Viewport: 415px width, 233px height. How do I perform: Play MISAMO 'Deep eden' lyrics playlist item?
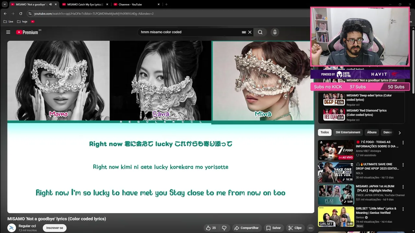369,97
